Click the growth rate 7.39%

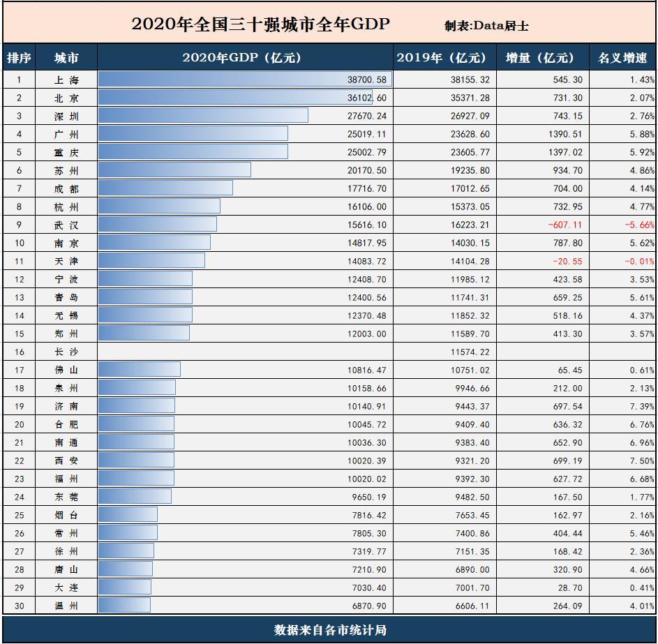642,406
